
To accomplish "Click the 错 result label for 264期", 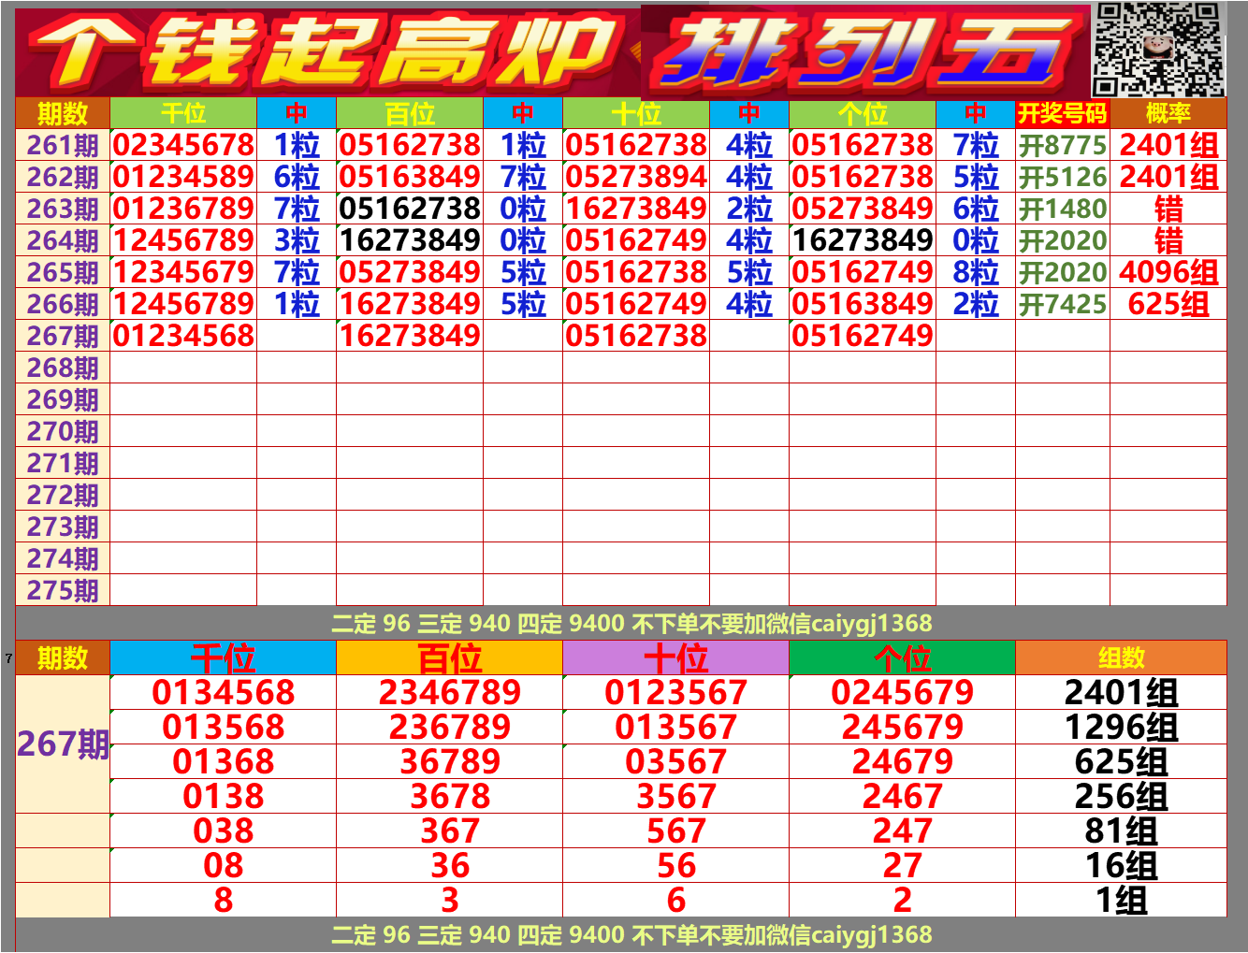I will 1168,239.
